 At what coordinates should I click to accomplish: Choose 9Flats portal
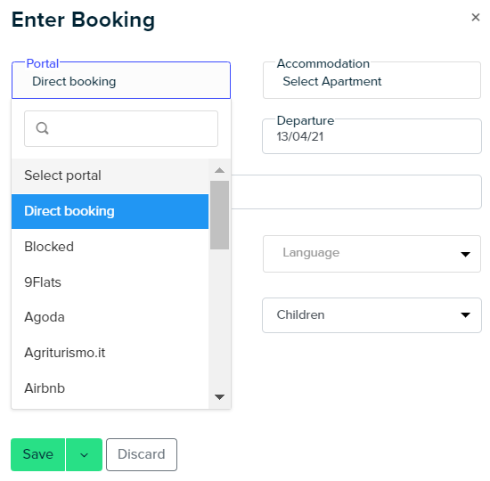tap(110, 282)
